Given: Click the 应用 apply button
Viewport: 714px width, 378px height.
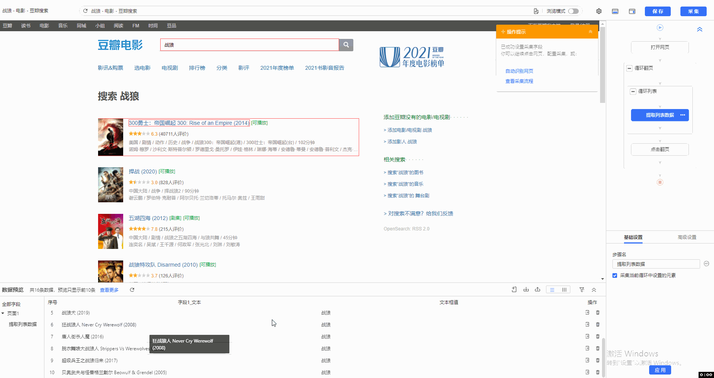Looking at the screenshot, I should 660,370.
